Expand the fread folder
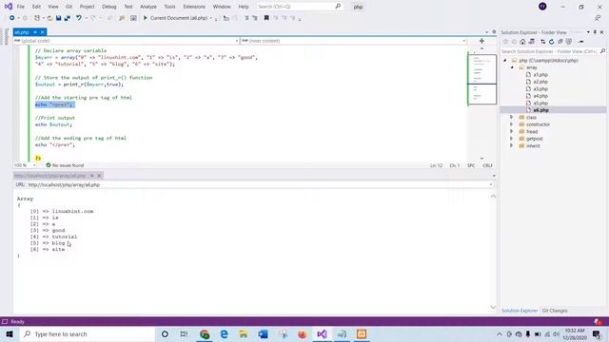The height and width of the screenshot is (342, 609). click(512, 131)
